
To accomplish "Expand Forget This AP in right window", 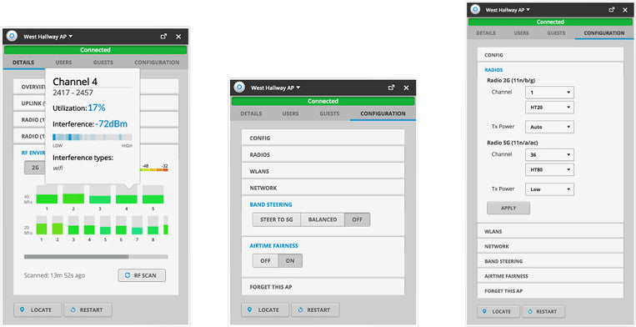I will (x=550, y=291).
